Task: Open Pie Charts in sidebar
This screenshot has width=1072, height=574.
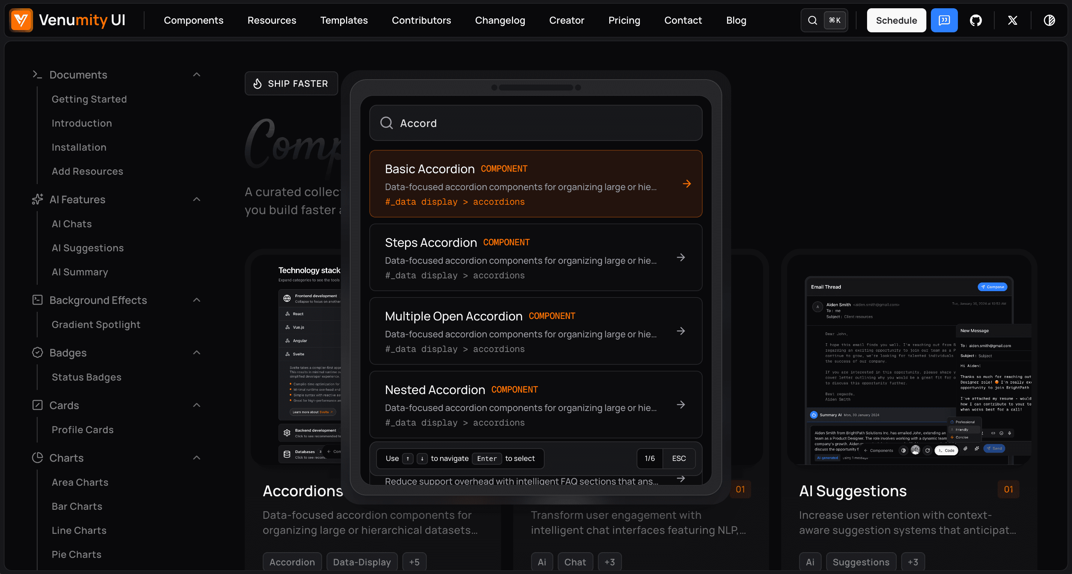Action: 77,554
